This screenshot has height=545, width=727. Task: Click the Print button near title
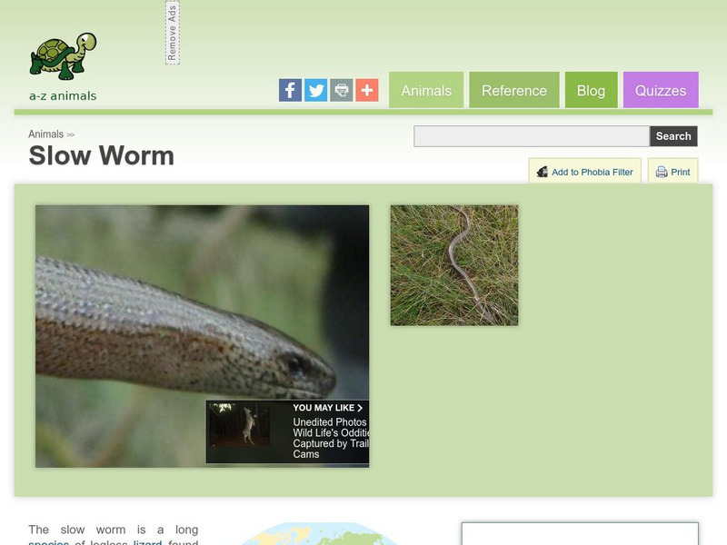click(672, 172)
